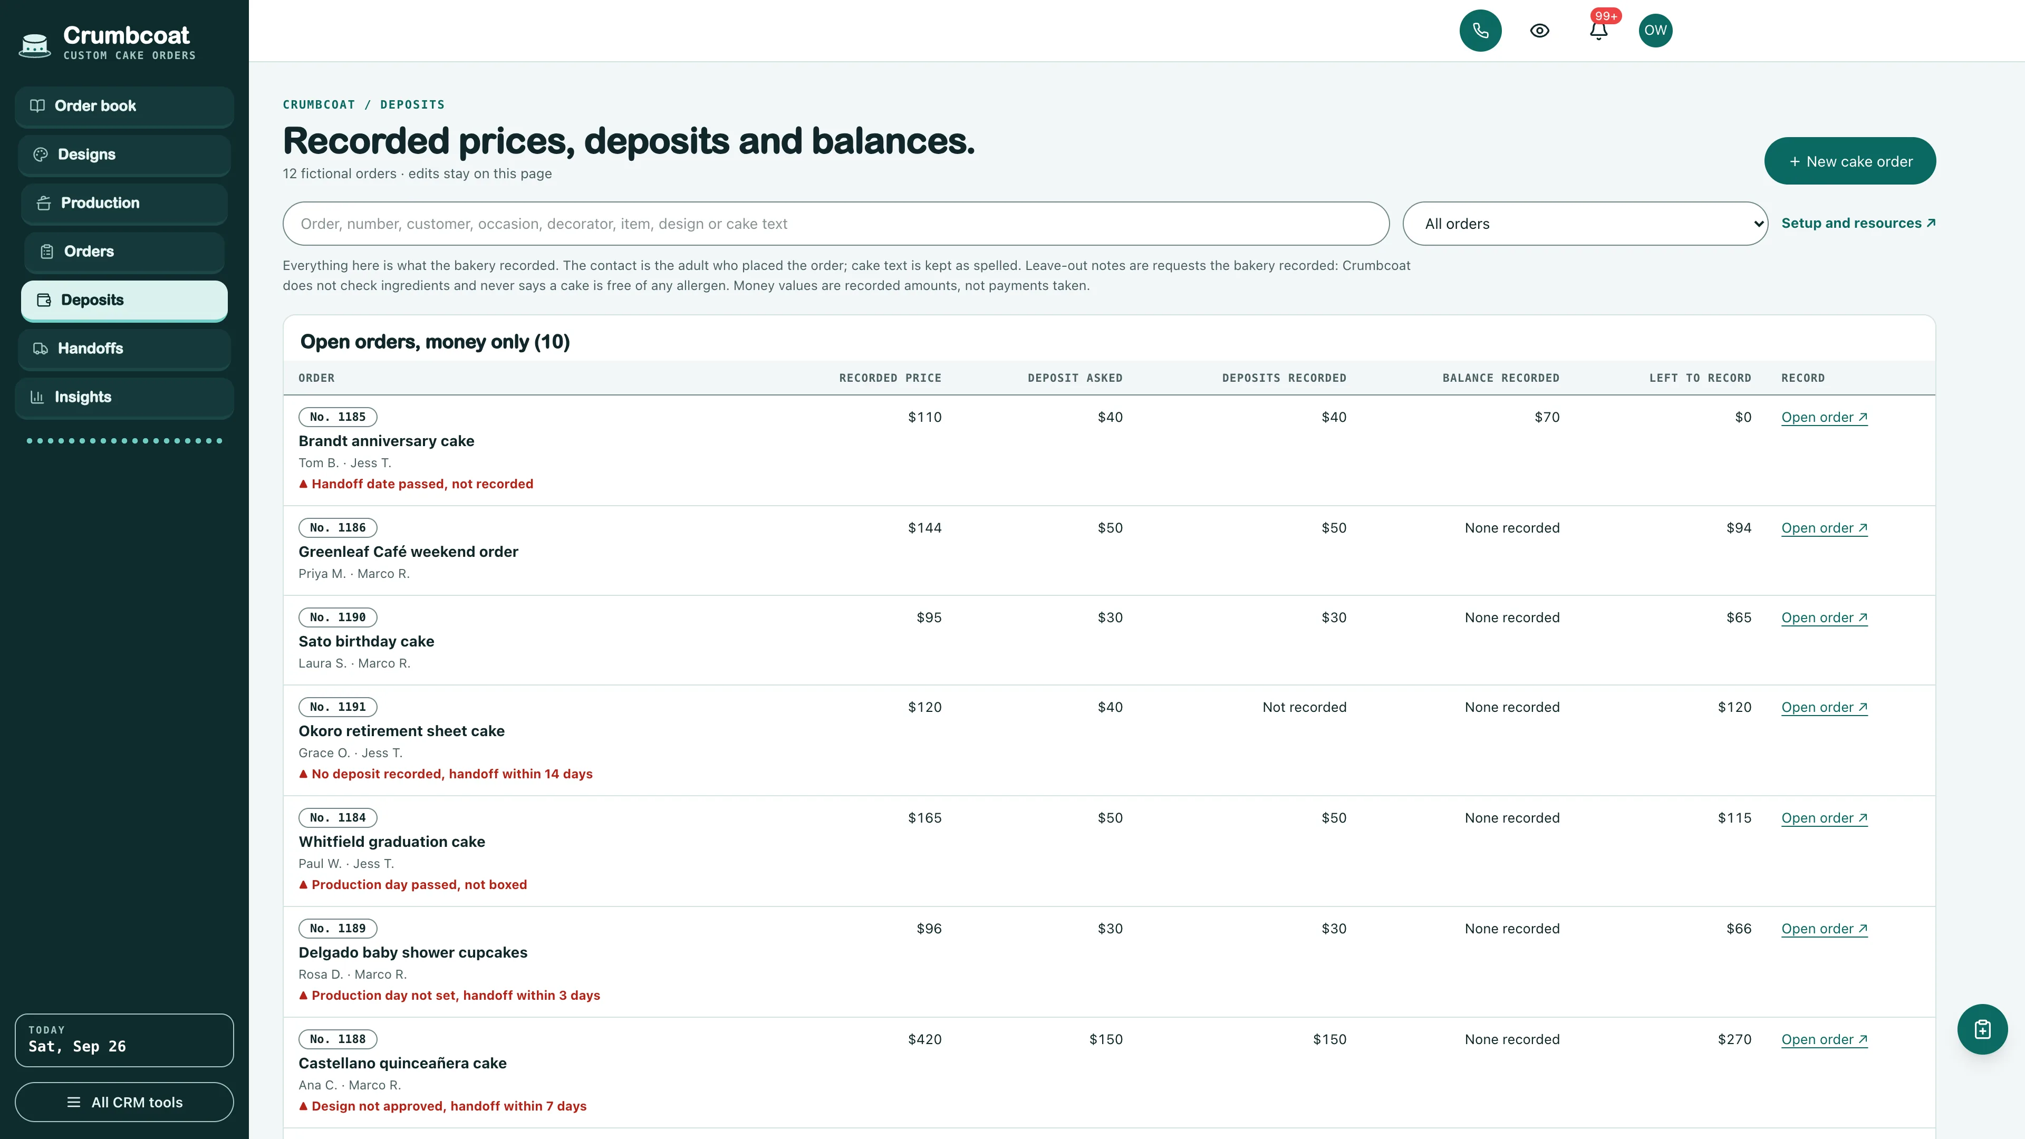Open order link for Brandt anniversary cake
This screenshot has width=2025, height=1139.
pyautogui.click(x=1824, y=418)
